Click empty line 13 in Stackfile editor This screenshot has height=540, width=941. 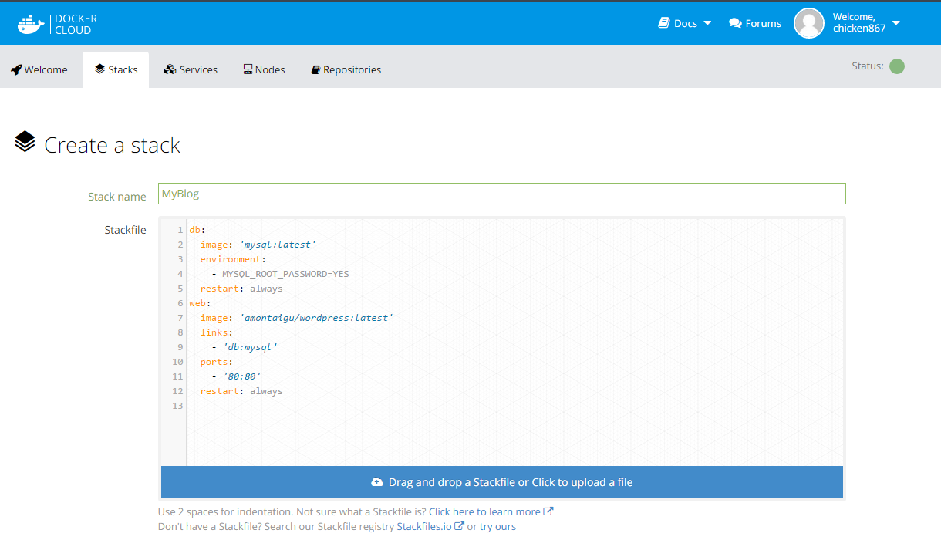click(x=463, y=406)
